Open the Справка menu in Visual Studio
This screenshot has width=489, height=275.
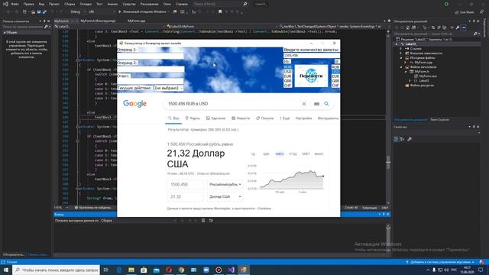182,4
